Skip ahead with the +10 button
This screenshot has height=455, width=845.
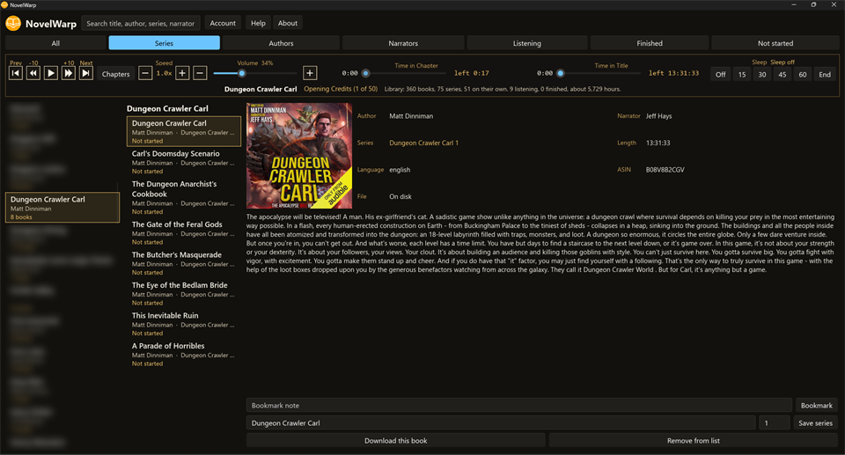click(69, 73)
